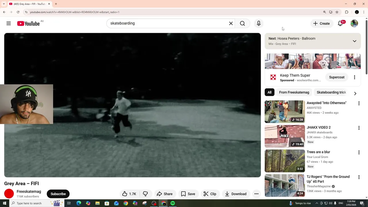Open volume control in system tray
This screenshot has width=368, height=207.
(x=330, y=203)
